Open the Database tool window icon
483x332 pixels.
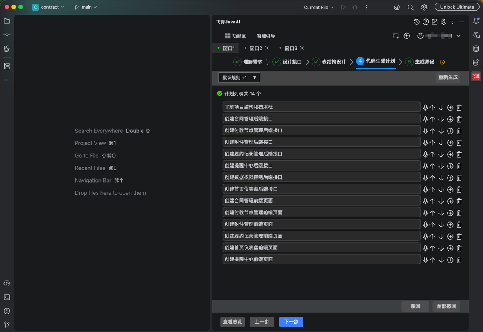tap(476, 49)
